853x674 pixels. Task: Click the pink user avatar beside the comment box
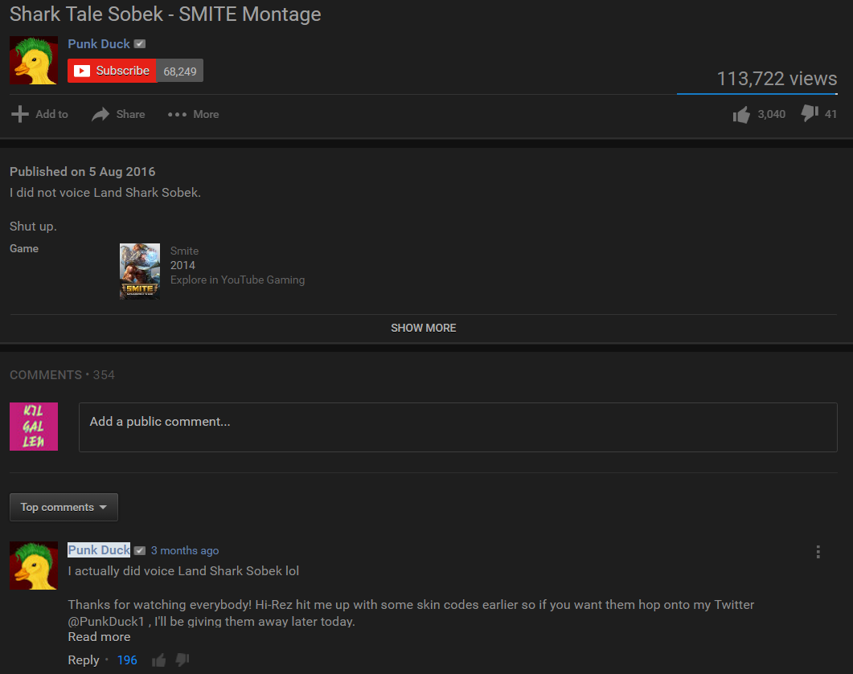pos(34,427)
